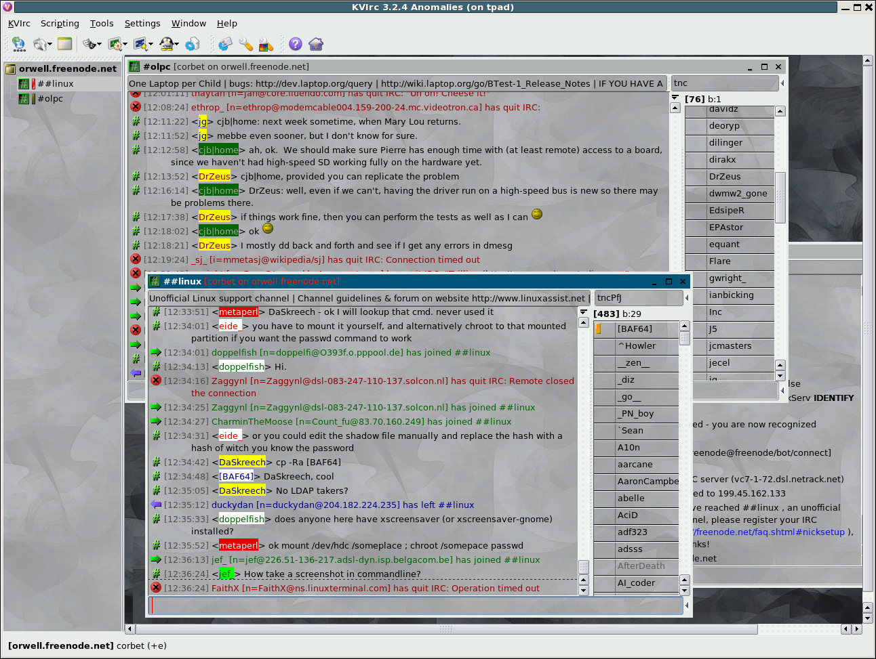Select AfterDeath in the ##linux user list
Viewport: 876px width, 659px height.
[636, 566]
